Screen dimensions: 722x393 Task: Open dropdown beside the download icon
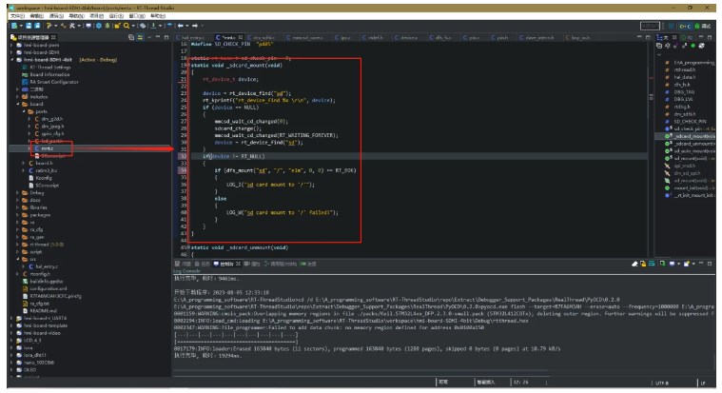click(160, 26)
